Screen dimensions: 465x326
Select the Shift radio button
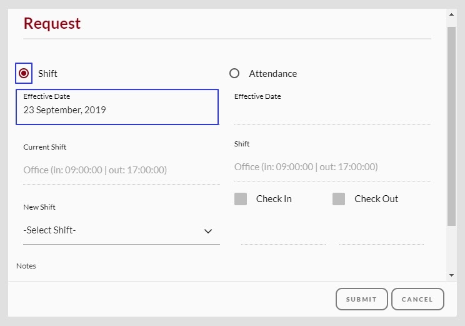24,73
